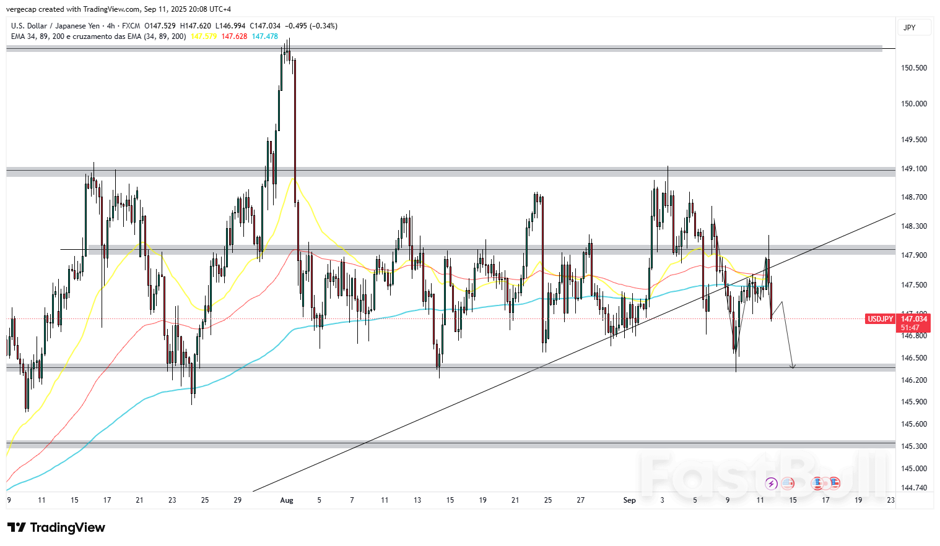940x546 pixels.
Task: Click the 150.000 price scale label
Action: click(x=914, y=104)
